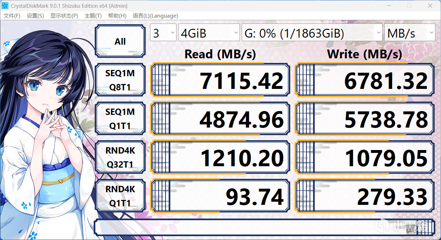Run the RND4K Q32T1 benchmark
The image size is (441, 240).
point(120,157)
